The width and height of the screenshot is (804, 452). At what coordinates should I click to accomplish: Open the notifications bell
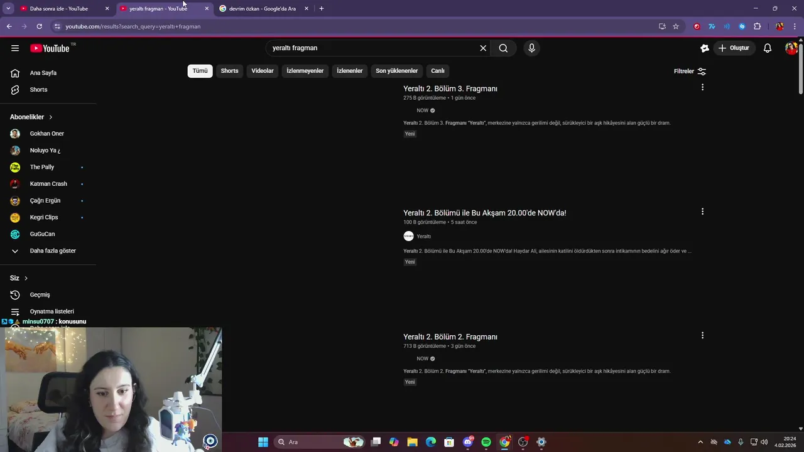click(x=768, y=48)
